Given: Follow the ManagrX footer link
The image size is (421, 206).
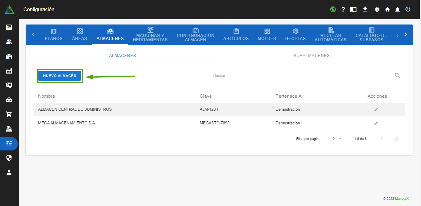Looking at the screenshot, I should pos(401,199).
